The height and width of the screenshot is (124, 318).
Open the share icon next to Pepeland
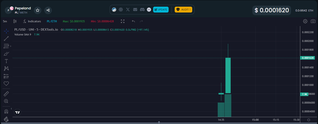(x=48, y=10)
